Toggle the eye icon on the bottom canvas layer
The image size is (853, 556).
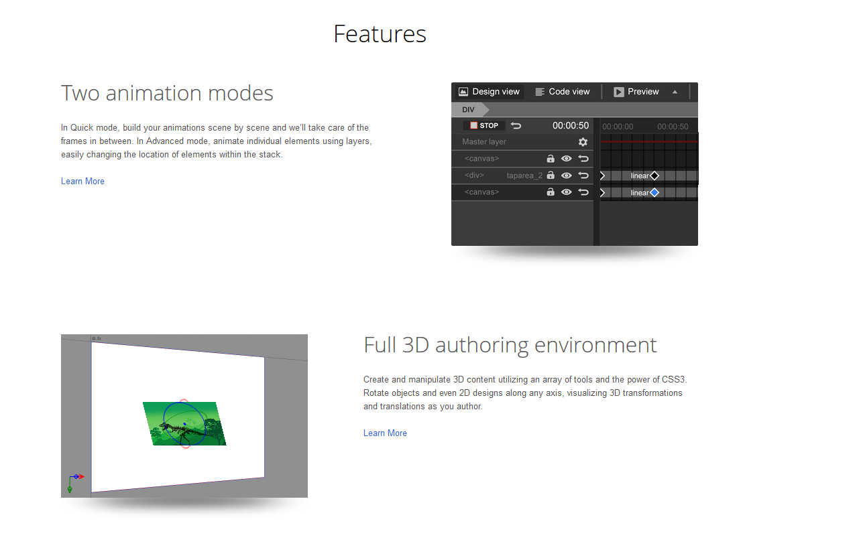pyautogui.click(x=567, y=192)
